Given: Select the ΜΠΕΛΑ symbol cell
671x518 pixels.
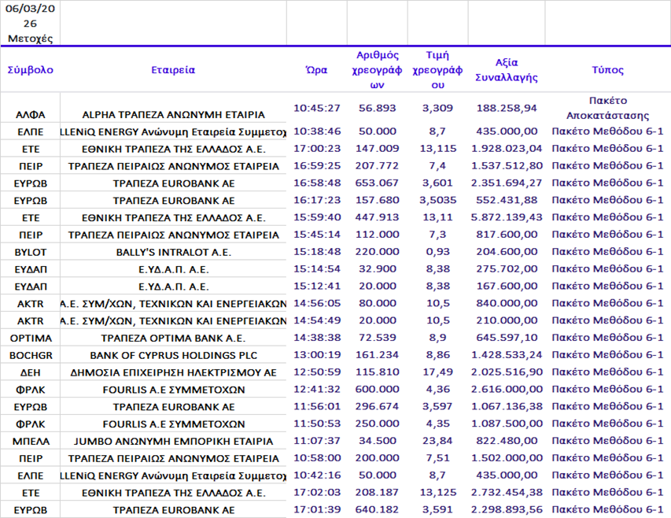Looking at the screenshot, I should pos(30,441).
